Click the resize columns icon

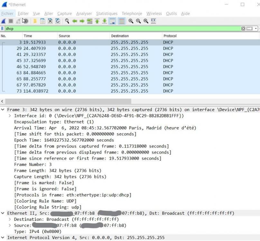coord(153,21)
